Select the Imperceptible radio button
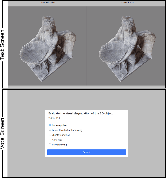166x178 pixels. [x=50, y=125]
